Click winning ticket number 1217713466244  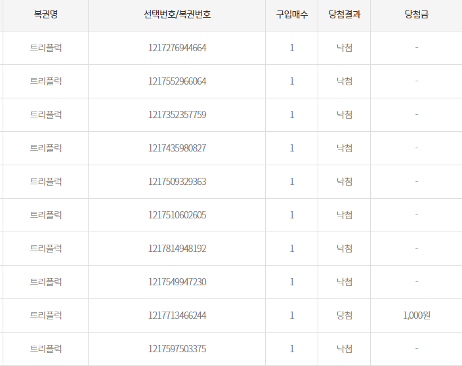[x=177, y=315]
